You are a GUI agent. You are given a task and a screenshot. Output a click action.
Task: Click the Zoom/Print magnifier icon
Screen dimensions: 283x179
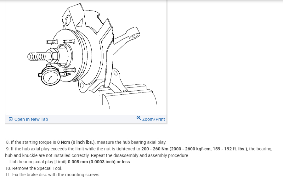click(139, 118)
